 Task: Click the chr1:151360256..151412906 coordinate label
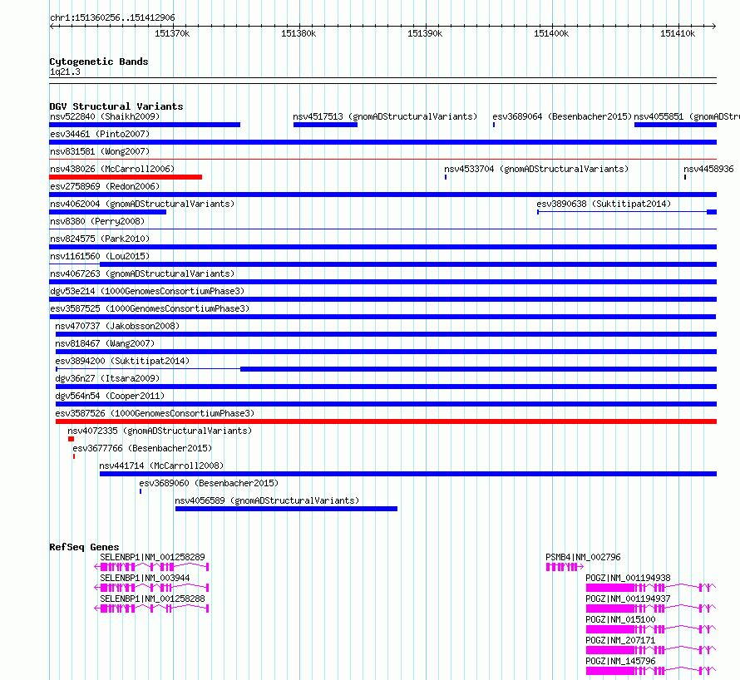pos(112,18)
